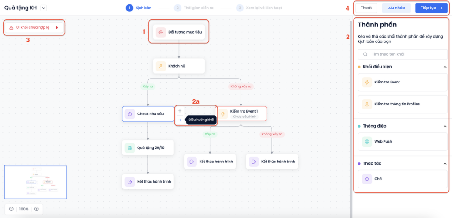Click Xảy ra label under Khách nữ
Image resolution: width=452 pixels, height=218 pixels.
148,86
